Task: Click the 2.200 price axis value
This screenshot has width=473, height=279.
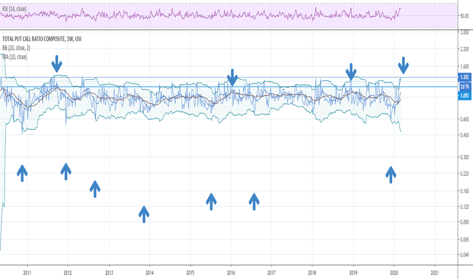Action: pyautogui.click(x=464, y=49)
